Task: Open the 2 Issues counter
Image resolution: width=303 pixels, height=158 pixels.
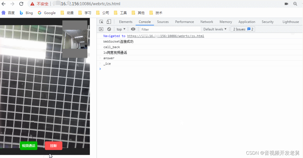Action: 243,29
